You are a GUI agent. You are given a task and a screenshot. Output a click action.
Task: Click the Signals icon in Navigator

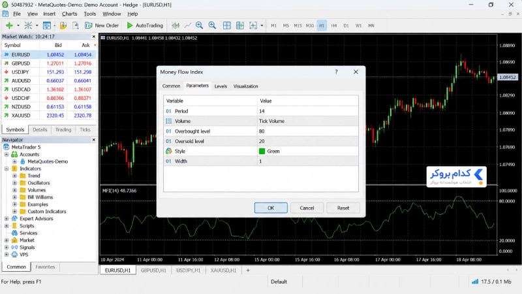click(14, 248)
